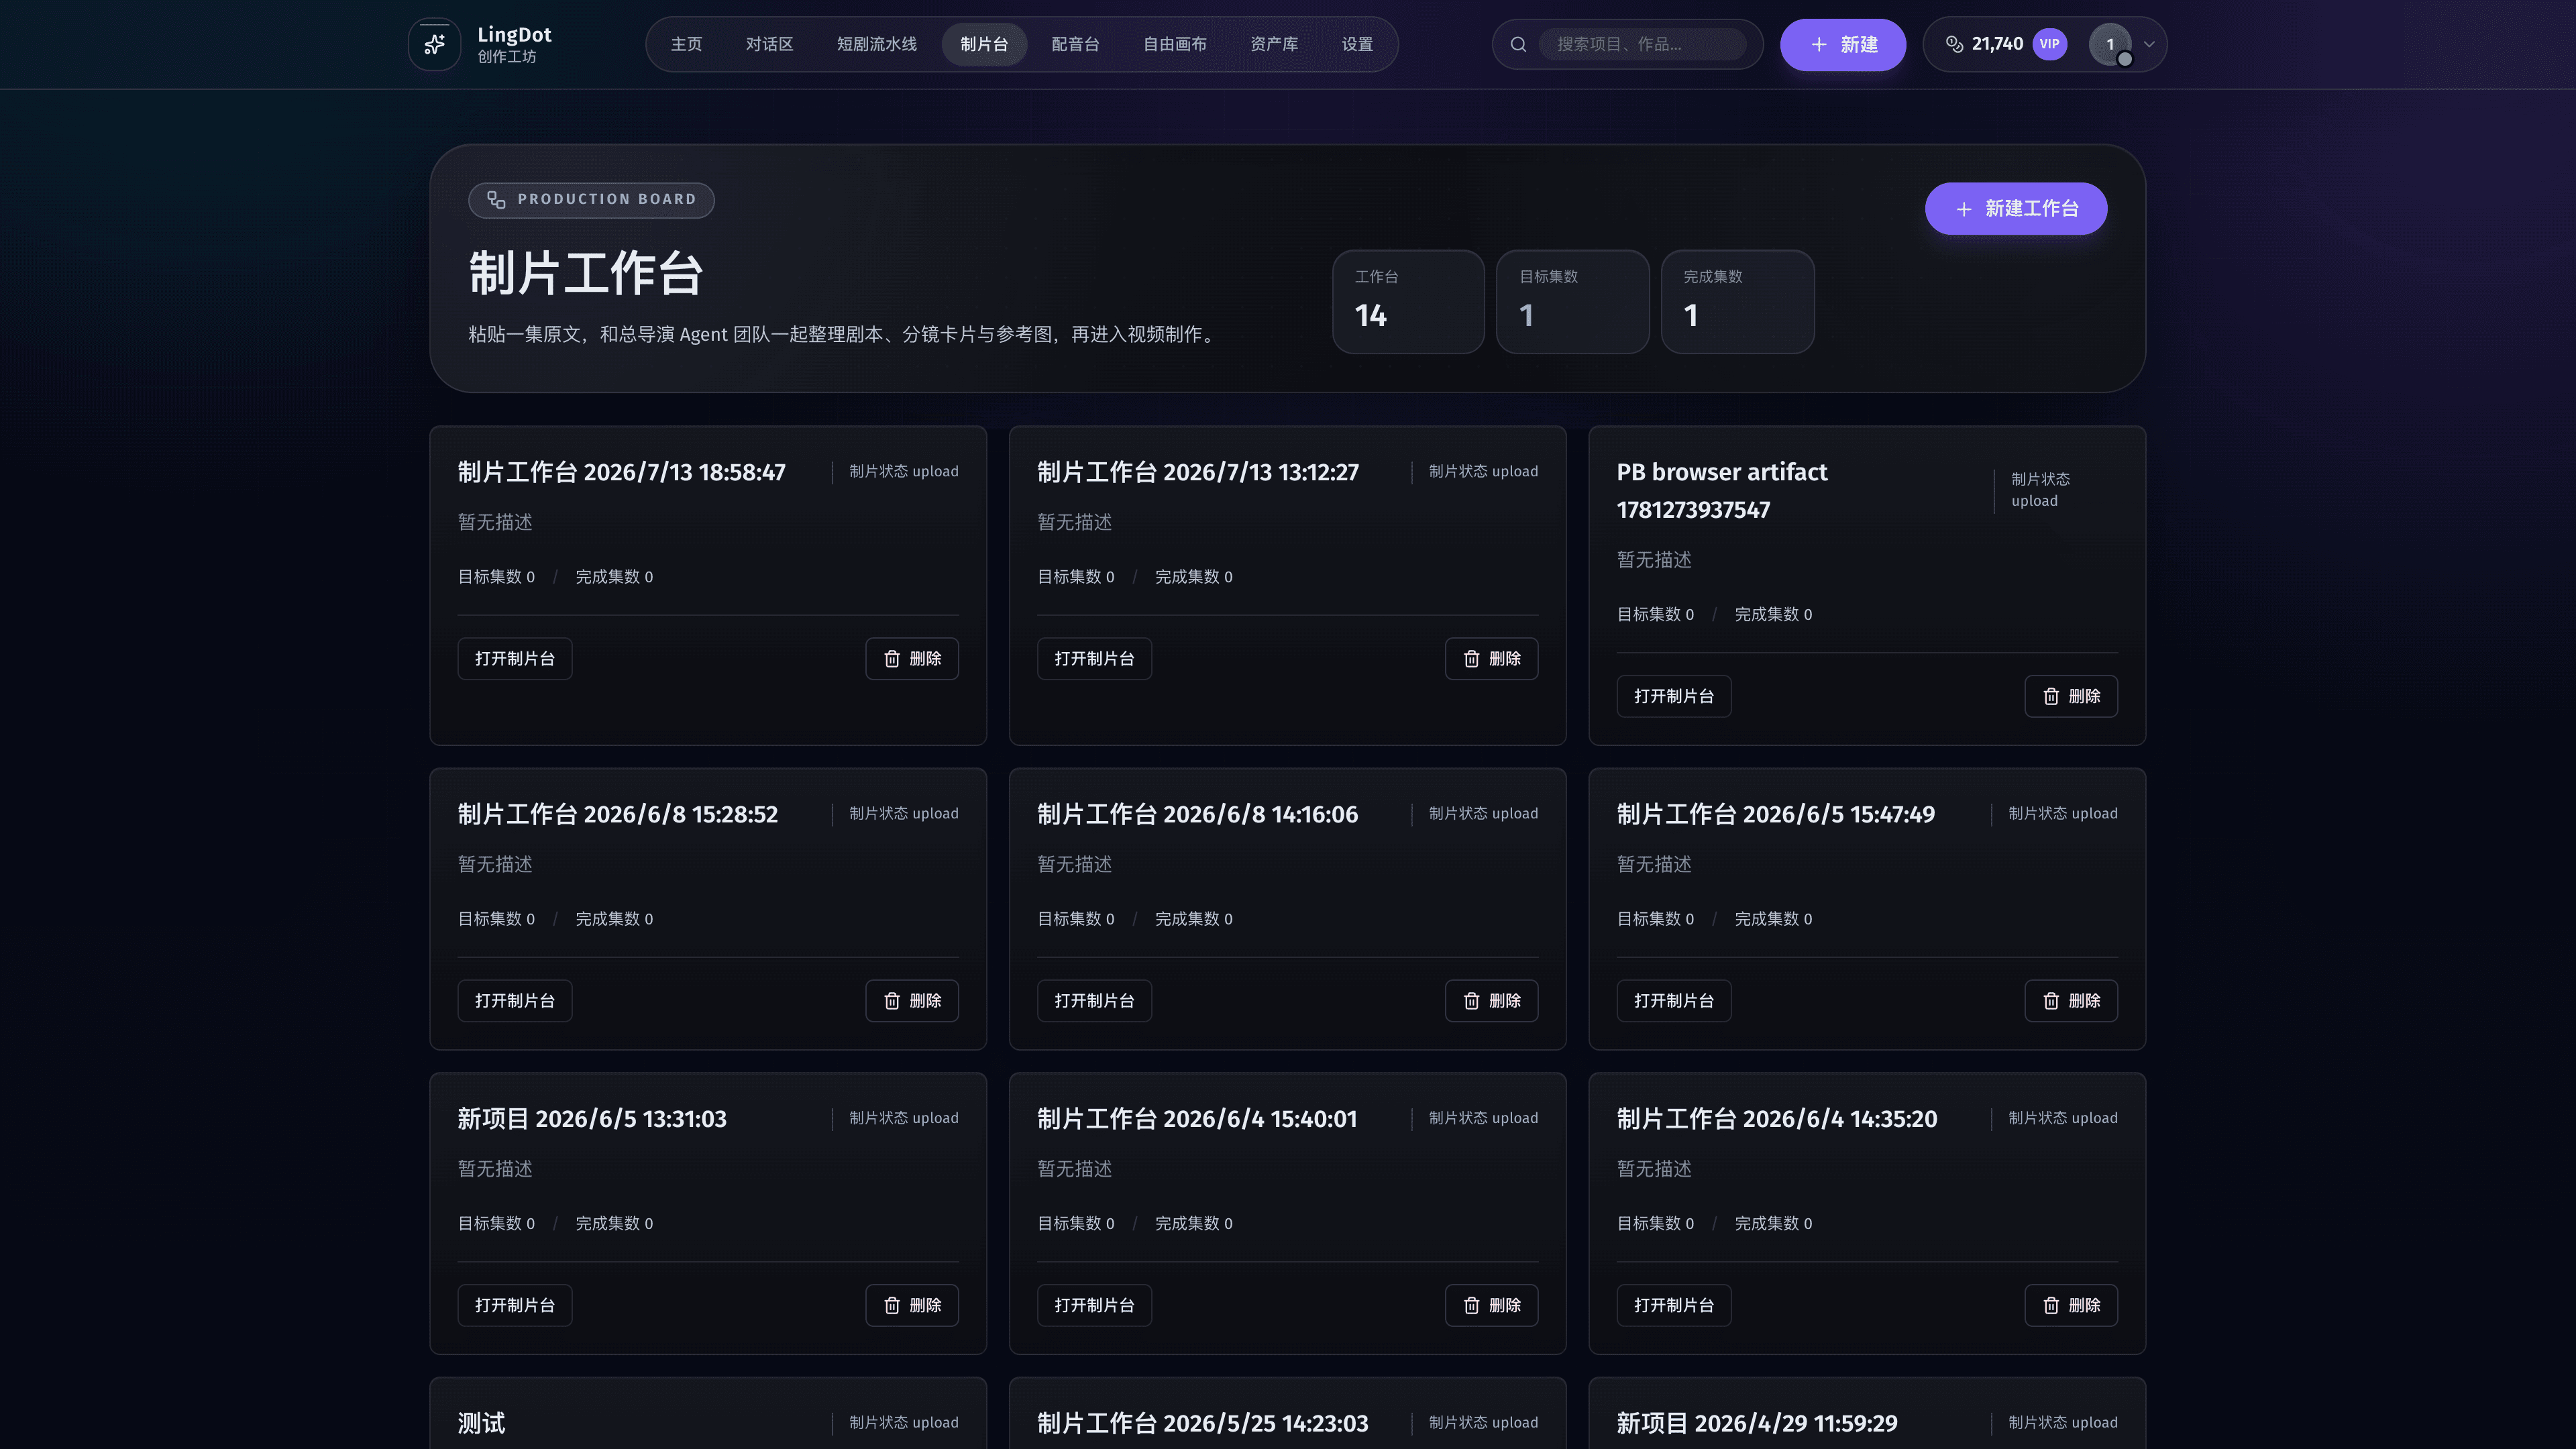Click the 工作台 14 stat card
The height and width of the screenshot is (1449, 2576).
pyautogui.click(x=1408, y=301)
